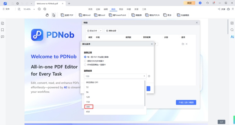
Task: Open a new document tab
Action: (69, 4)
